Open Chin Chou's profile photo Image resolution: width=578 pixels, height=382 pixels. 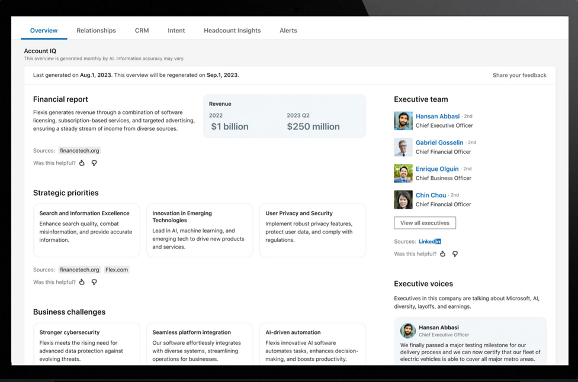point(403,199)
